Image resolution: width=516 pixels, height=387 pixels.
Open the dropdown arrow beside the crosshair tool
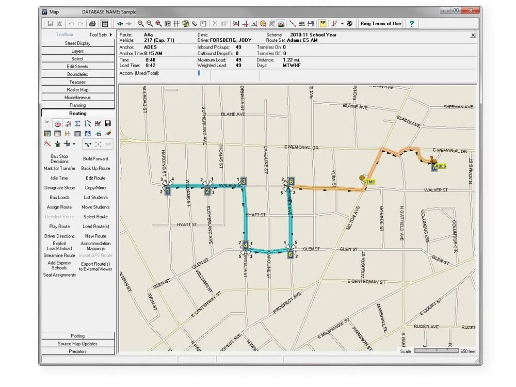click(x=74, y=144)
